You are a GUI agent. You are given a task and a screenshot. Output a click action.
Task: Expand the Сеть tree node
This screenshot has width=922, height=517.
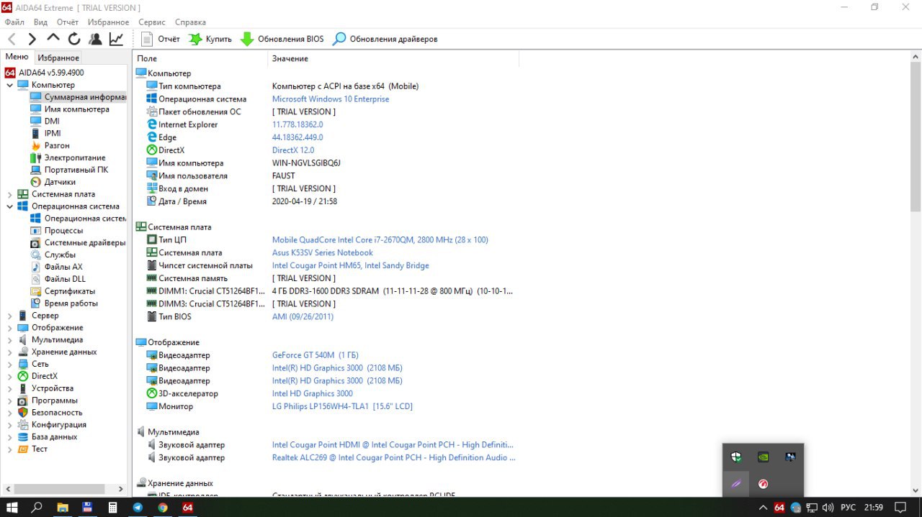tap(9, 365)
